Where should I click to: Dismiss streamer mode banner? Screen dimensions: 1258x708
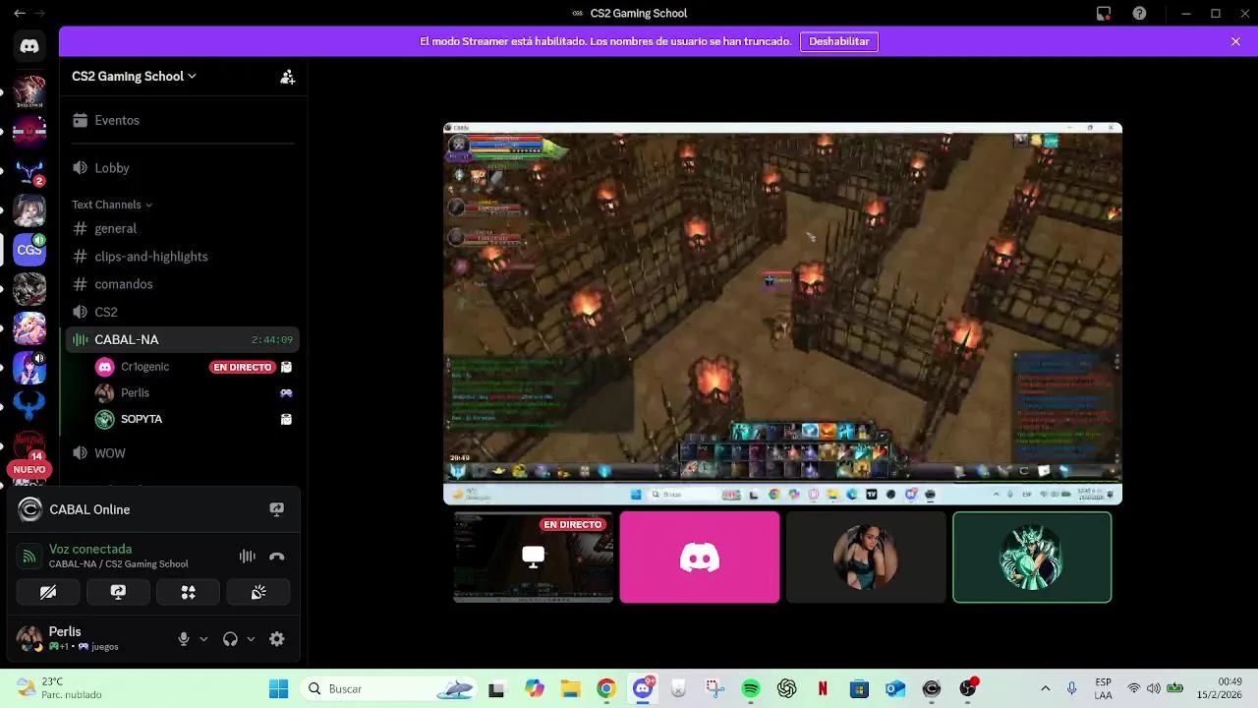[x=1235, y=41]
